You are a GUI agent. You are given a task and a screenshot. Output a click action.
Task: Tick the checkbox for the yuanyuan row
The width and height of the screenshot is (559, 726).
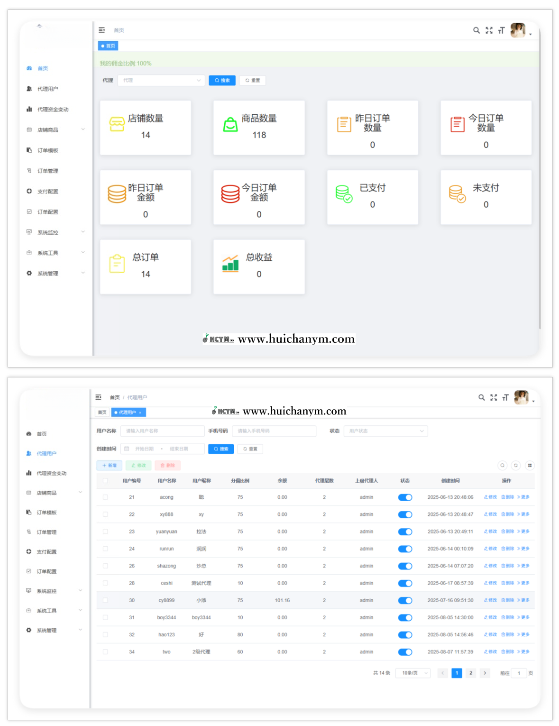105,532
